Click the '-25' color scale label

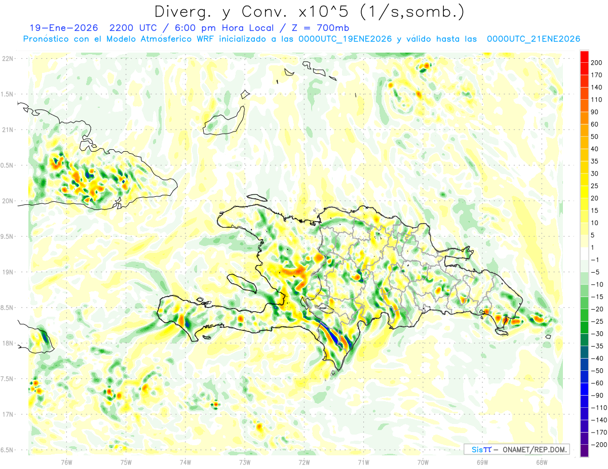pyautogui.click(x=597, y=321)
